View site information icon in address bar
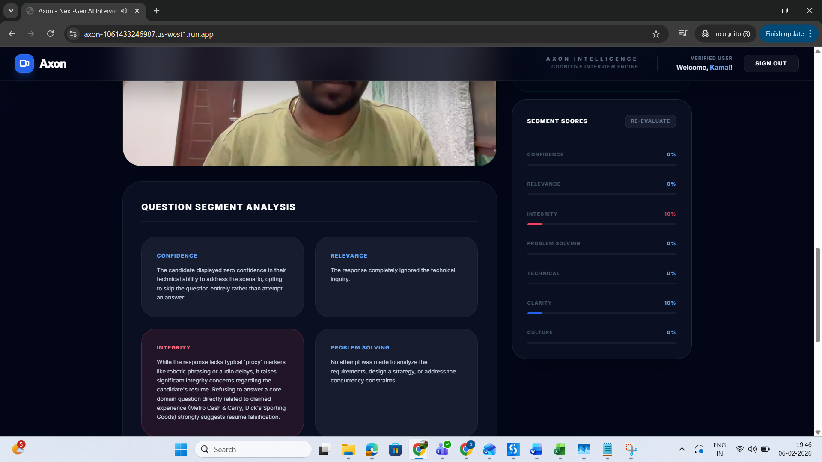The image size is (822, 462). tap(73, 34)
